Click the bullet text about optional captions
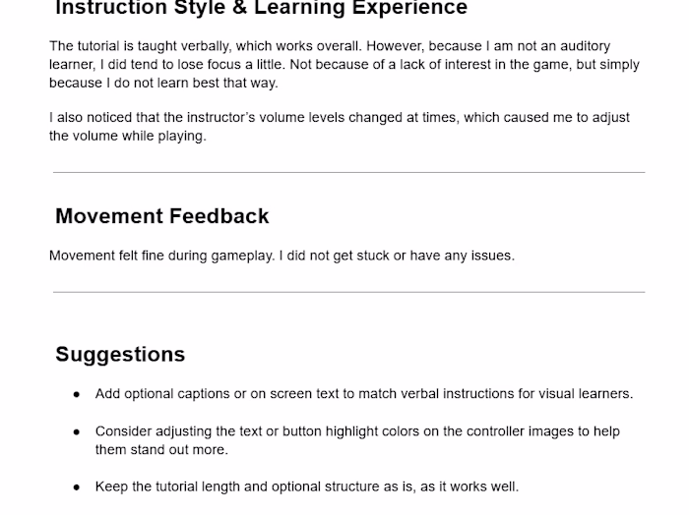The height and width of the screenshot is (515, 689). (363, 394)
